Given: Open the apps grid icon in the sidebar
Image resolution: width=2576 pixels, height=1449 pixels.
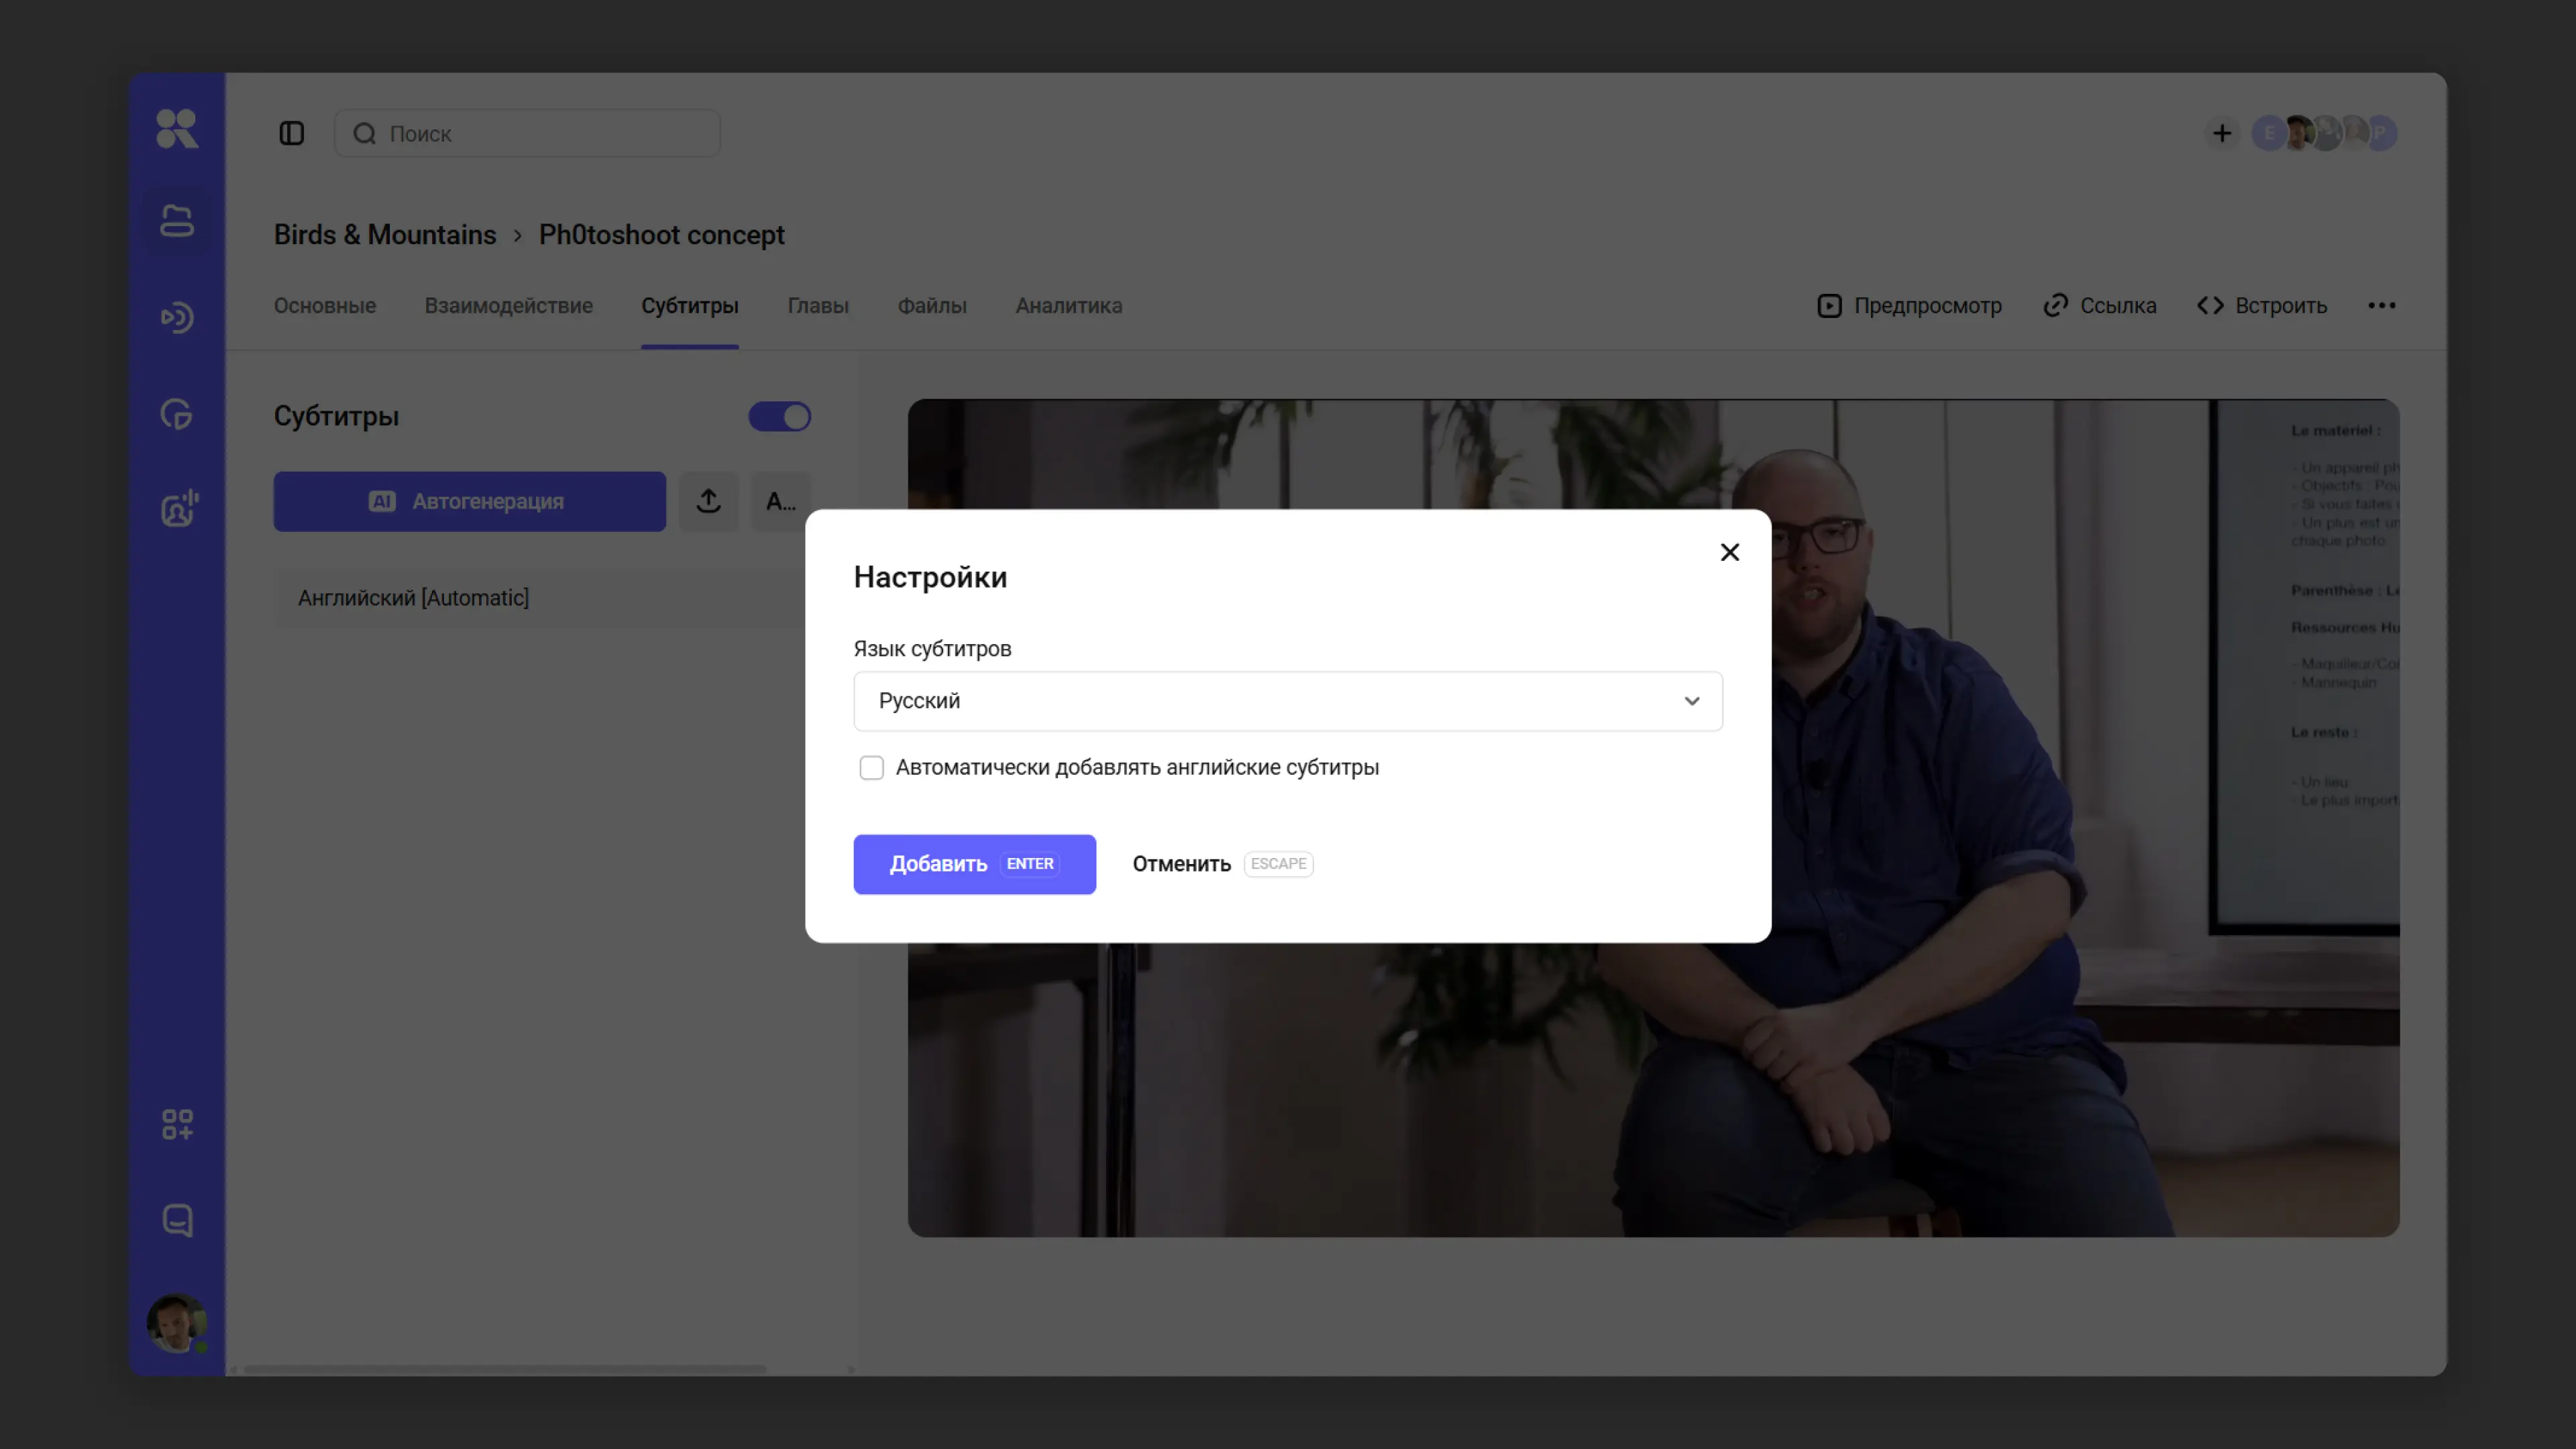Looking at the screenshot, I should (177, 1124).
